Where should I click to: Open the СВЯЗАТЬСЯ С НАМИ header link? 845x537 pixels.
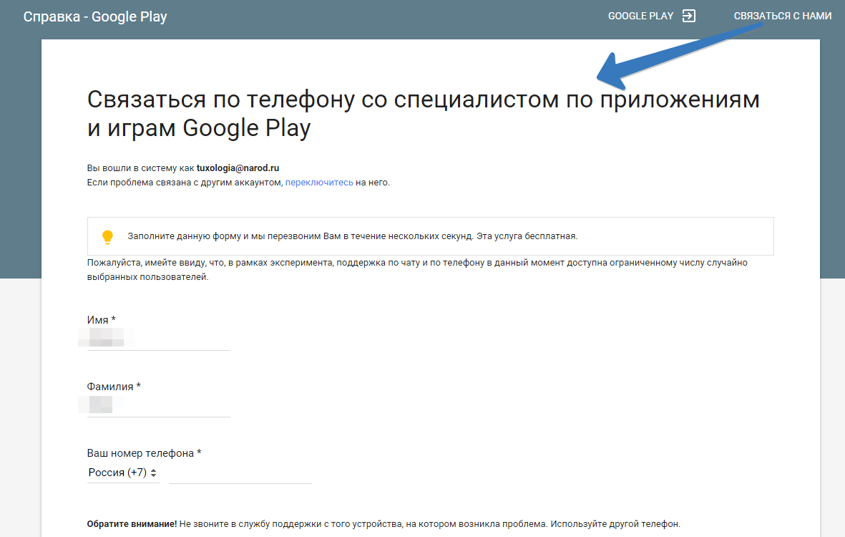pos(783,16)
